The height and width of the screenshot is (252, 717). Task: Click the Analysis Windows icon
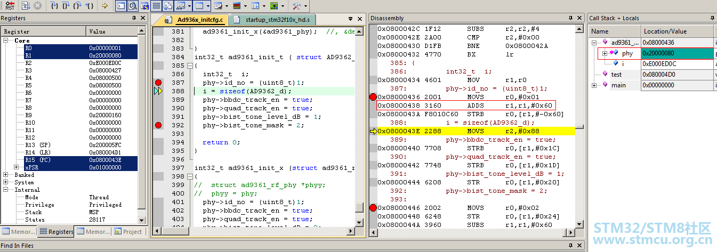(237, 6)
